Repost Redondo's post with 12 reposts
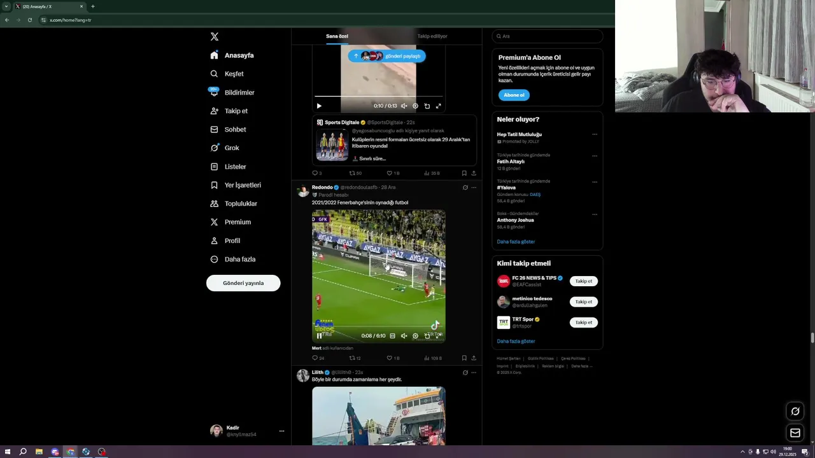815x458 pixels. 355,358
